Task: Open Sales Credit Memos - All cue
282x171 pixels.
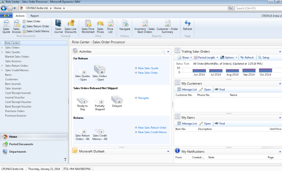Action: click(100, 134)
